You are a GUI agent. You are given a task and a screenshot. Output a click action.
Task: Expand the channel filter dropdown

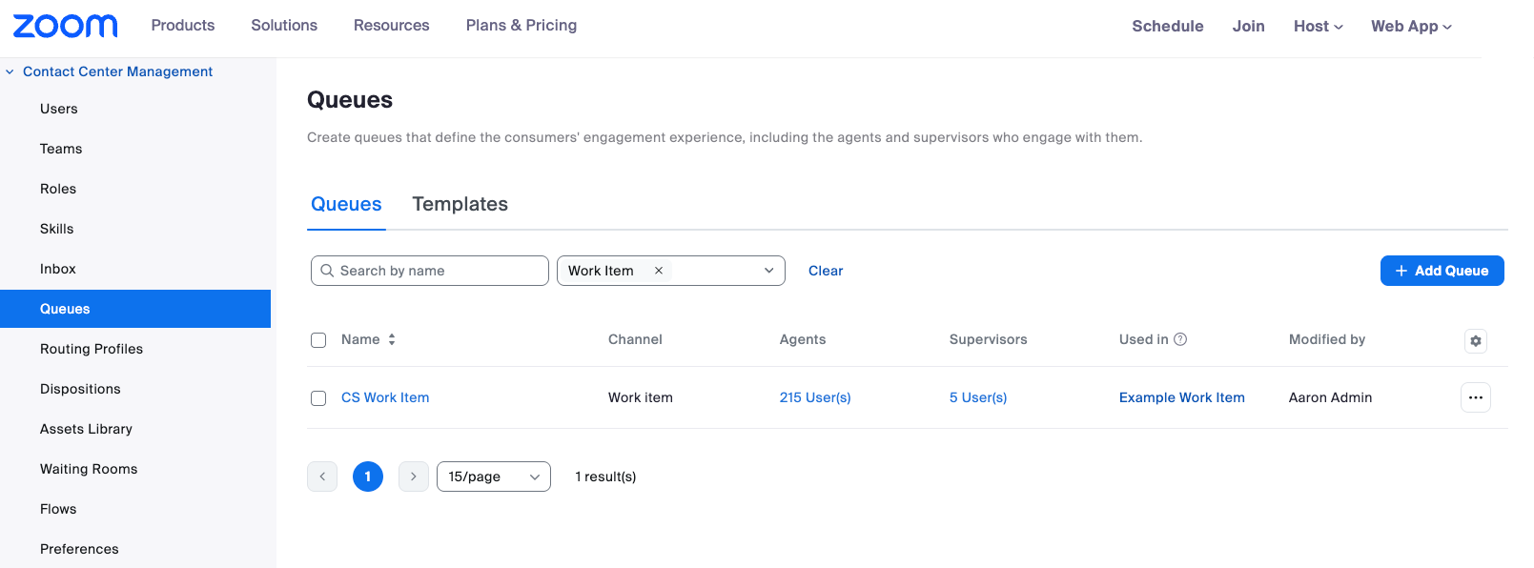coord(768,271)
